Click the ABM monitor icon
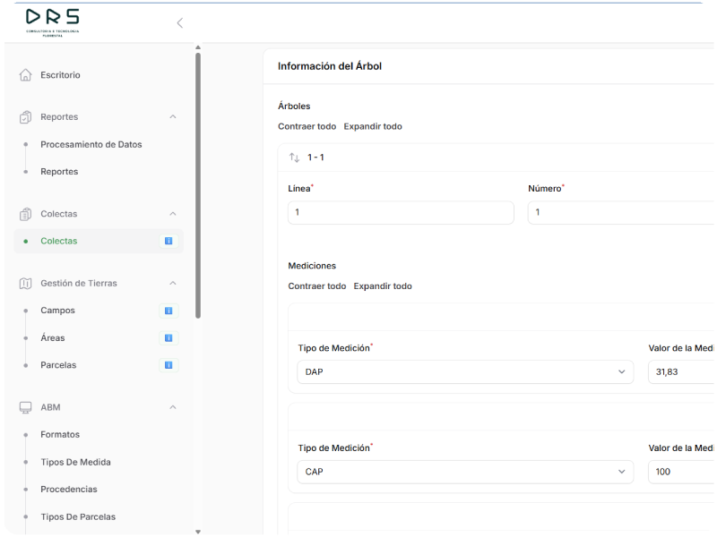This screenshot has height=537, width=717. (25, 407)
